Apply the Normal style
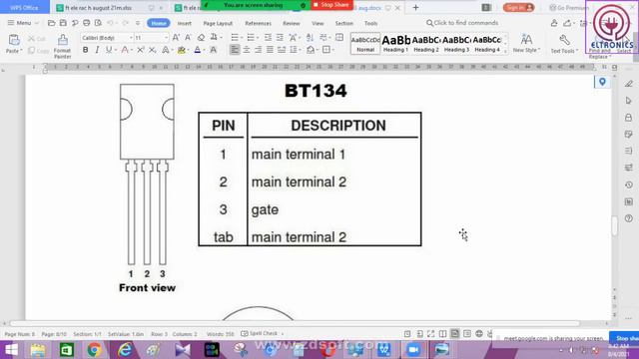 (365, 44)
